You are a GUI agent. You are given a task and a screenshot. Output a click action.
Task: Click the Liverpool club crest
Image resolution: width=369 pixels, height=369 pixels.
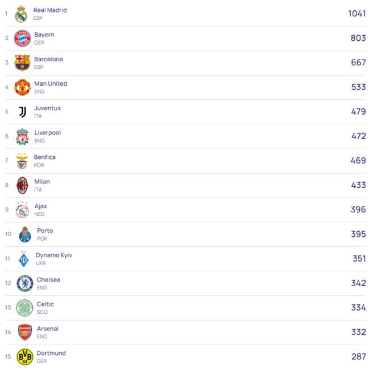(x=22, y=136)
